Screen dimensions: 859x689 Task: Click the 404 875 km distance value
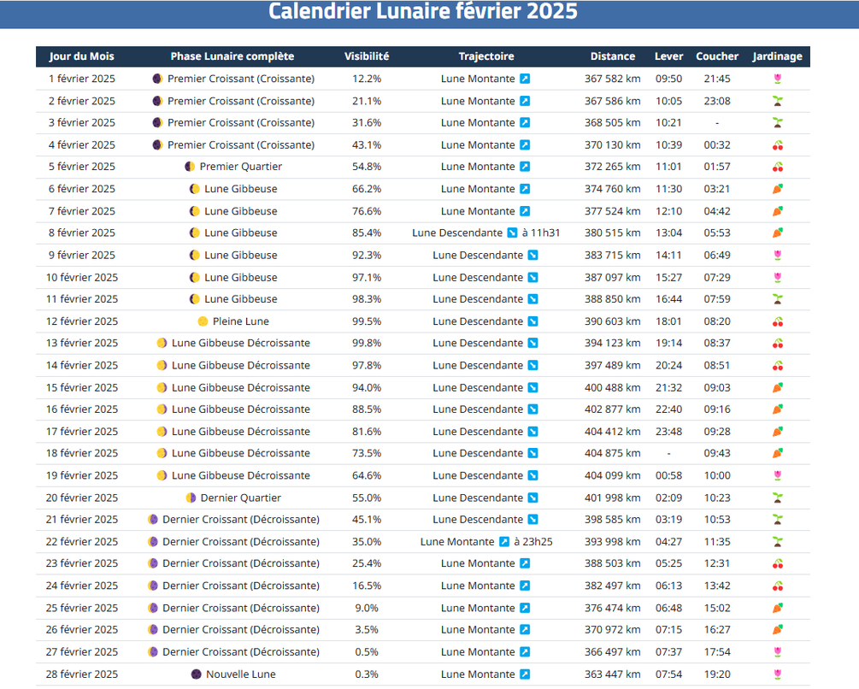tap(613, 453)
